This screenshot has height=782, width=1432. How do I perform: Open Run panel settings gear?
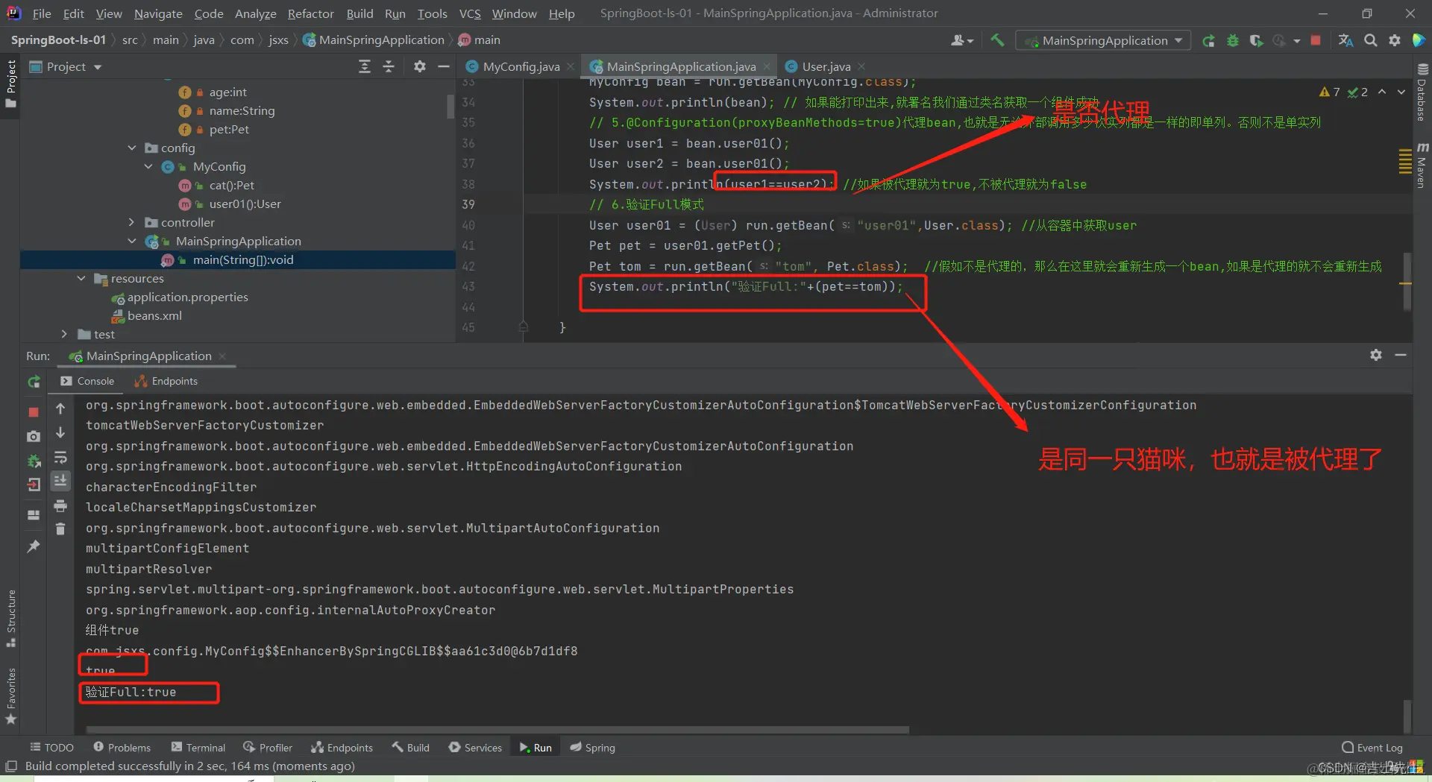[x=1376, y=355]
